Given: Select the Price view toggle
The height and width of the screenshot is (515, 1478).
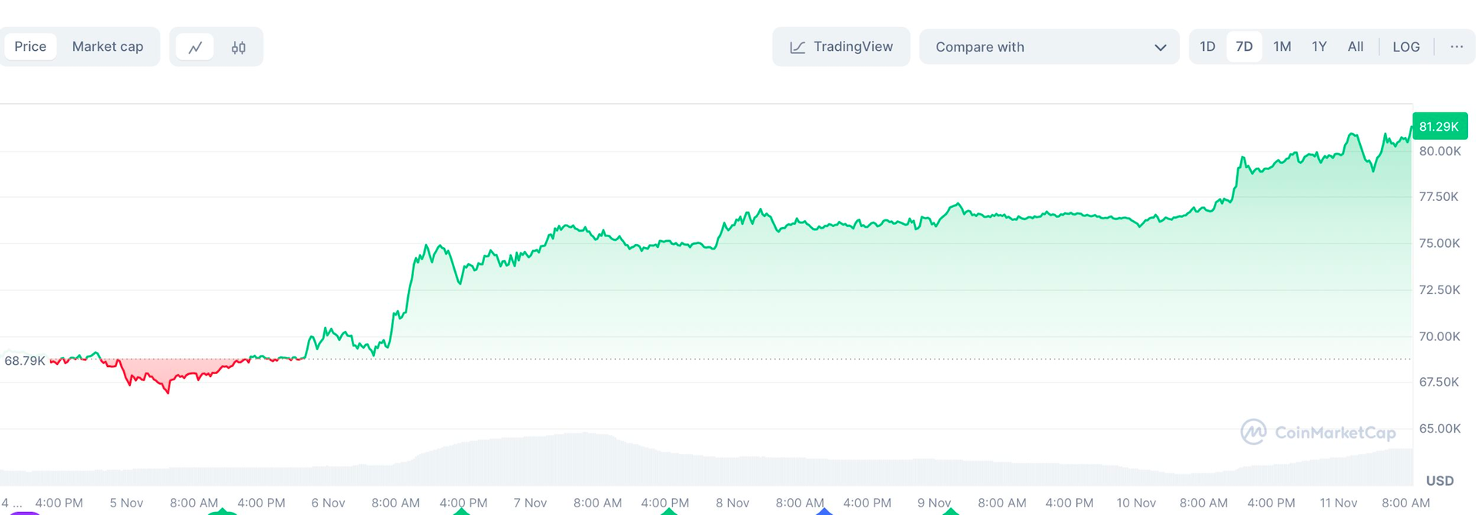Looking at the screenshot, I should (31, 47).
